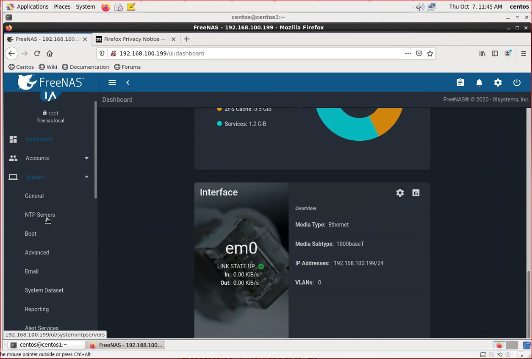Toggle the Firefox sidebar view icon
Screen dimensions: 532x359
pos(495,53)
